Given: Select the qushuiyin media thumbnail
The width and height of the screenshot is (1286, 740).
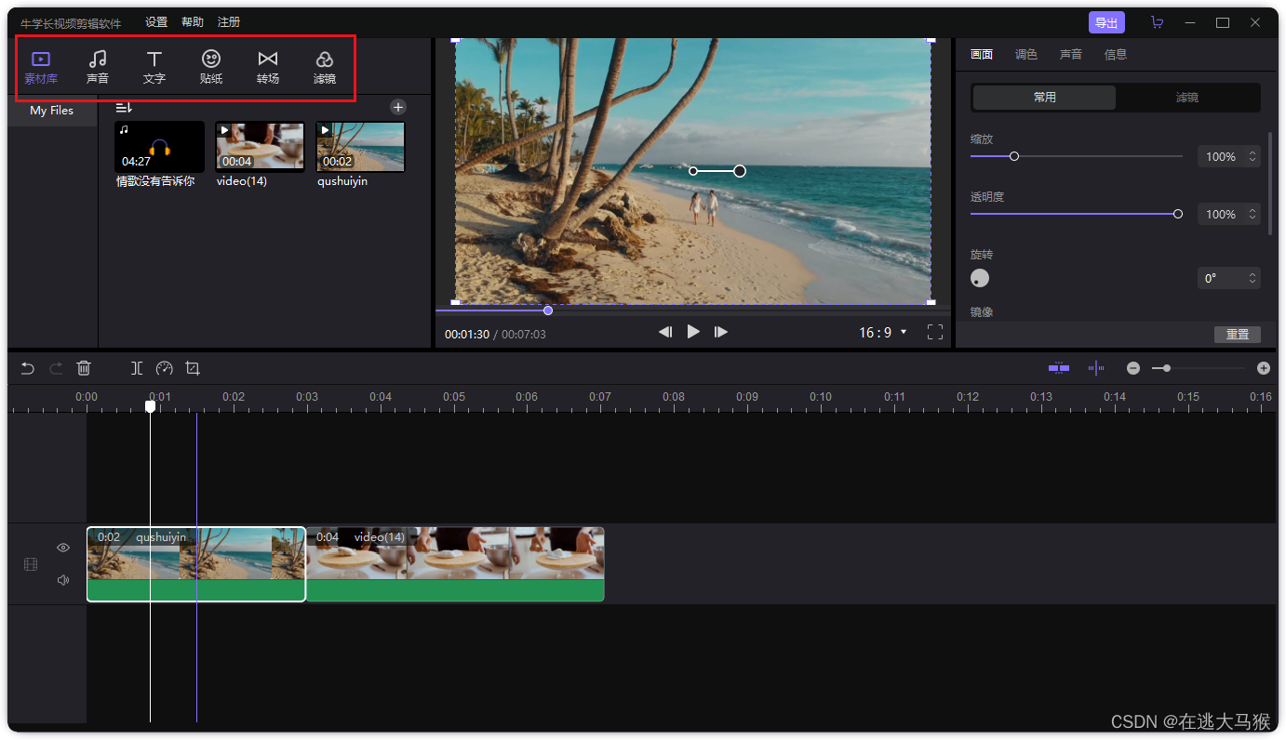Looking at the screenshot, I should (x=360, y=147).
